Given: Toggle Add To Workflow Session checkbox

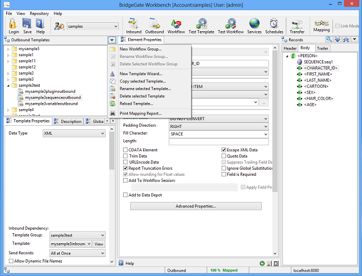Looking at the screenshot, I should [x=125, y=180].
